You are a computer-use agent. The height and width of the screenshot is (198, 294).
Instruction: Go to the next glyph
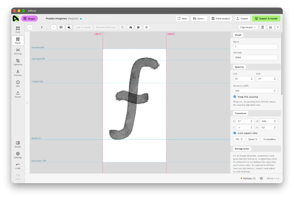coord(54,27)
